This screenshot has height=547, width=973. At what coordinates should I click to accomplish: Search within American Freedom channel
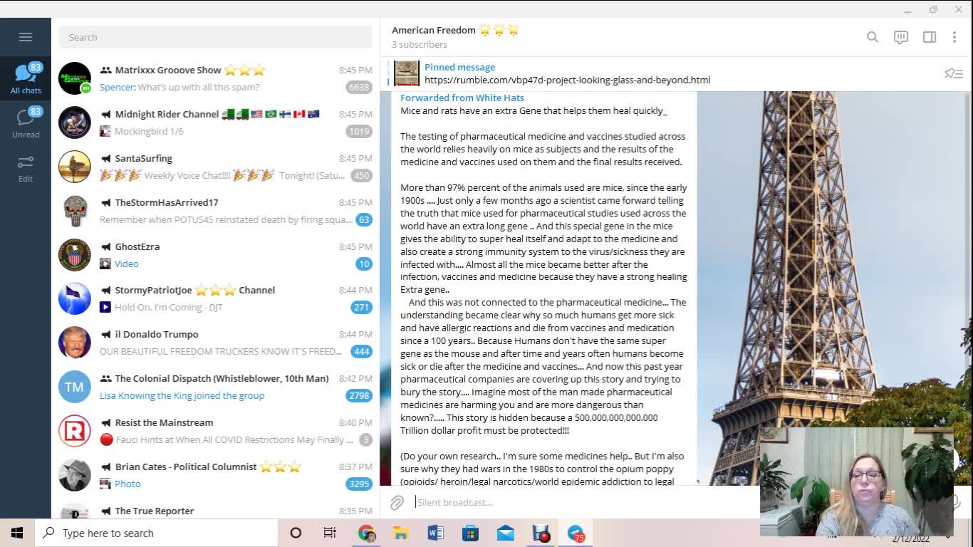[x=872, y=37]
